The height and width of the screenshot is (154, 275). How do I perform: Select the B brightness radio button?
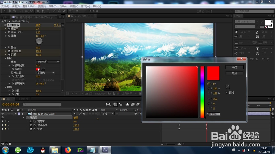point(209,93)
